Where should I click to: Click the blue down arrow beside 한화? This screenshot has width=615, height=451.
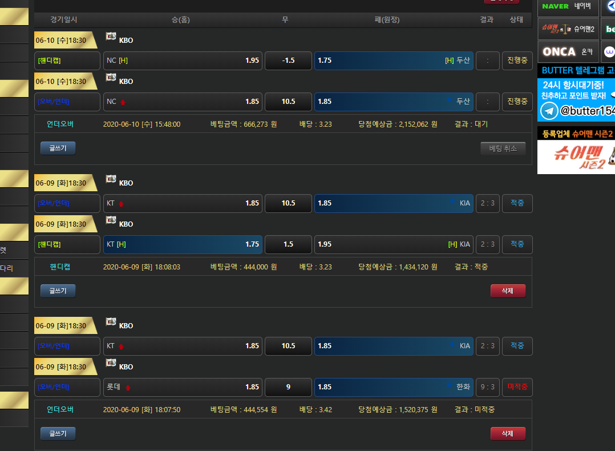[450, 386]
